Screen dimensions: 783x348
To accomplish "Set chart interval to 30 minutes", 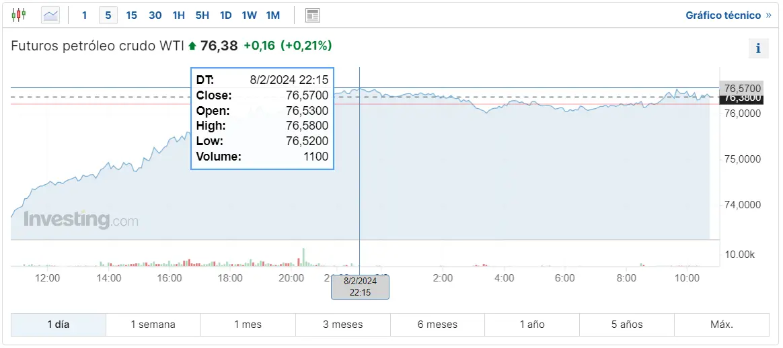I will [155, 15].
